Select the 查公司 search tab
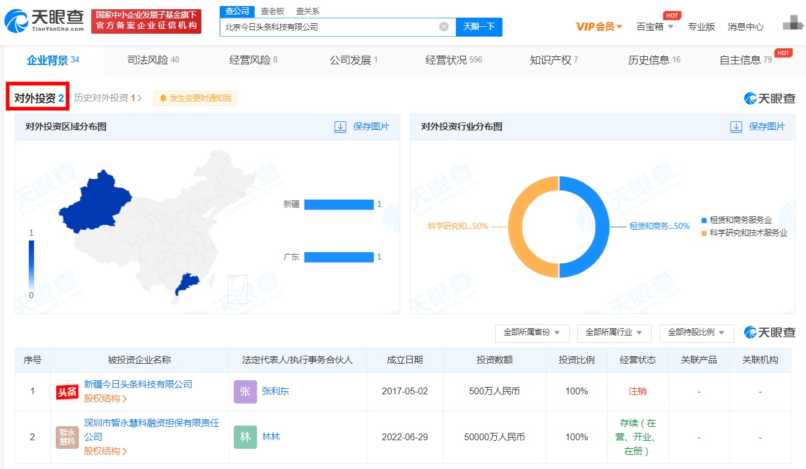806x469 pixels. 237,11
